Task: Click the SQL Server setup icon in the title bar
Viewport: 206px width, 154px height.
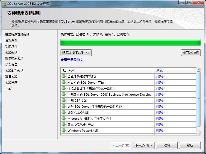Action: 4,4
